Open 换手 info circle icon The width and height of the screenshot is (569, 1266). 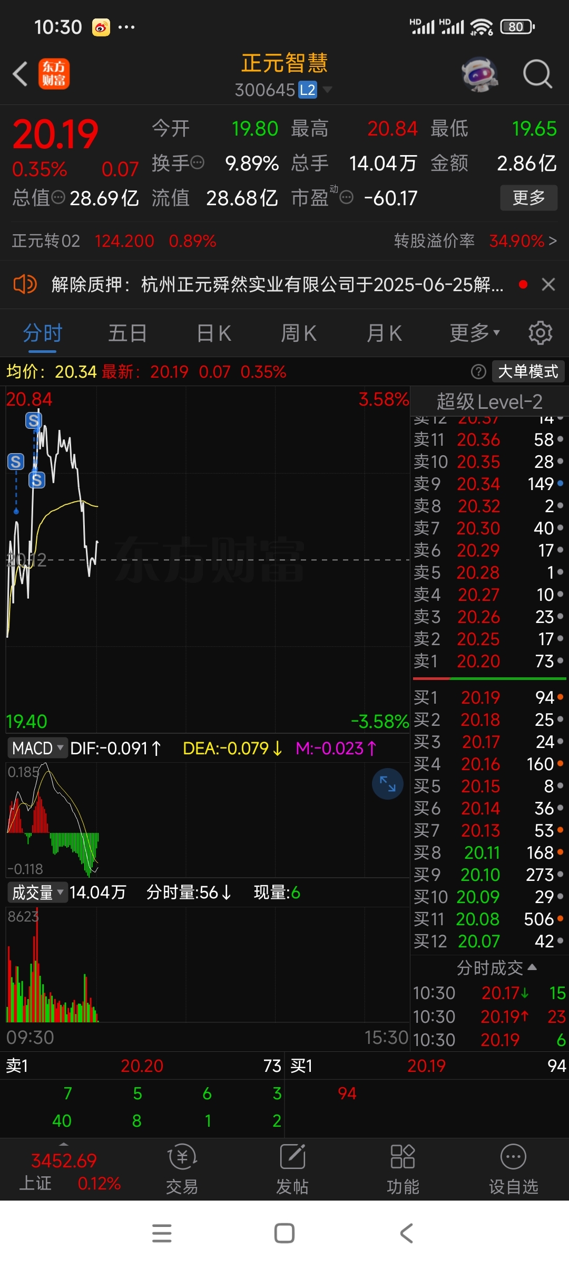[x=197, y=162]
